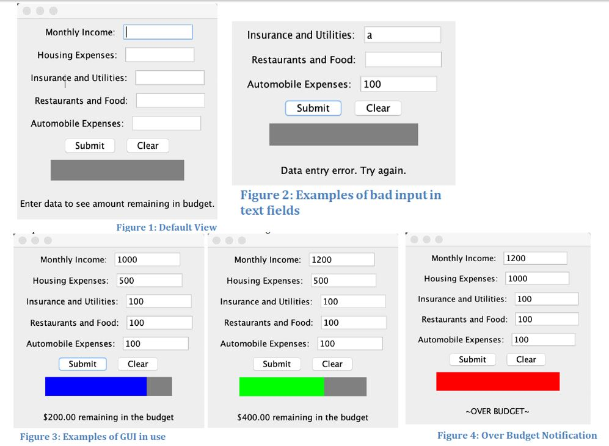Click the focused Monthly Income field in the empty default window

point(158,32)
